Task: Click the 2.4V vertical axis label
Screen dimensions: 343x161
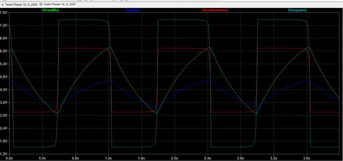Action: pos(4,128)
